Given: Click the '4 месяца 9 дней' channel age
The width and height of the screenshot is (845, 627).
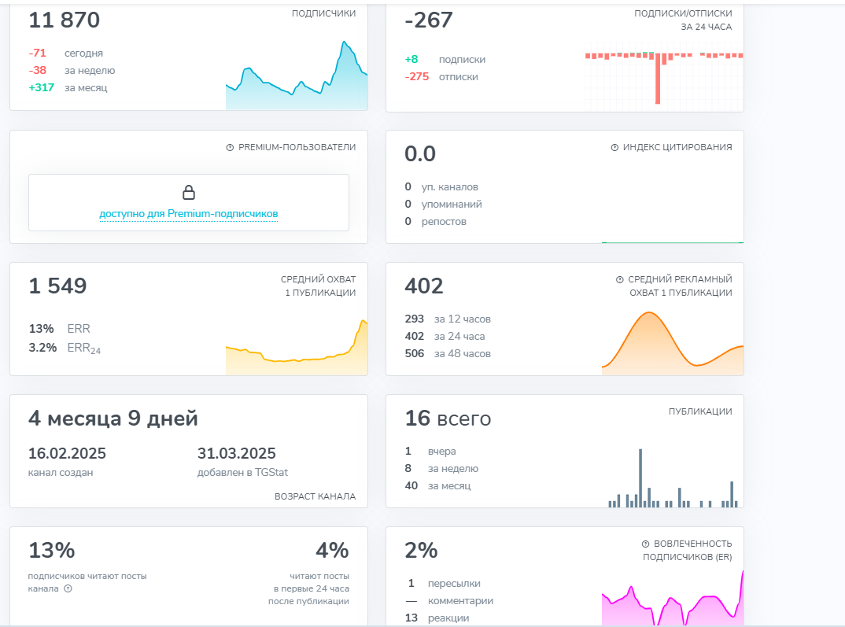Looking at the screenshot, I should pos(113,419).
